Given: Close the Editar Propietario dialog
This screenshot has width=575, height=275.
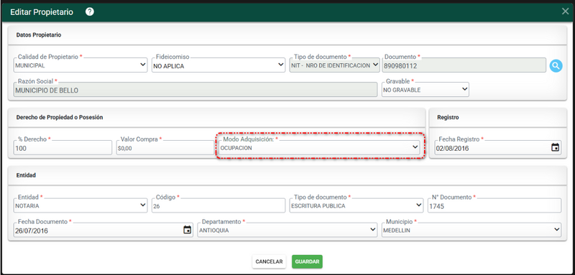Looking at the screenshot, I should coord(565,11).
